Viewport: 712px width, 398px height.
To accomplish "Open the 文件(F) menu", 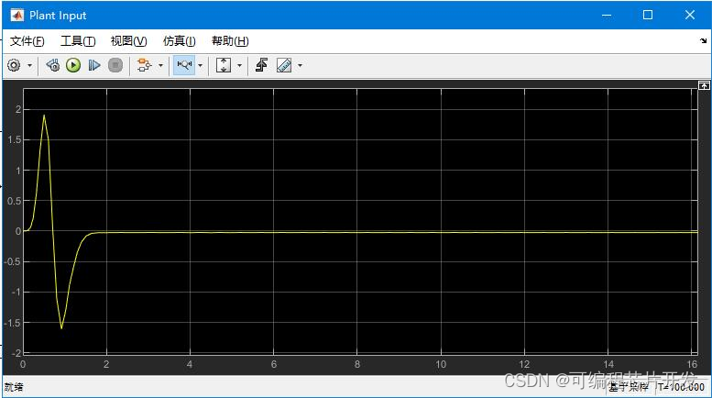I will coord(27,41).
